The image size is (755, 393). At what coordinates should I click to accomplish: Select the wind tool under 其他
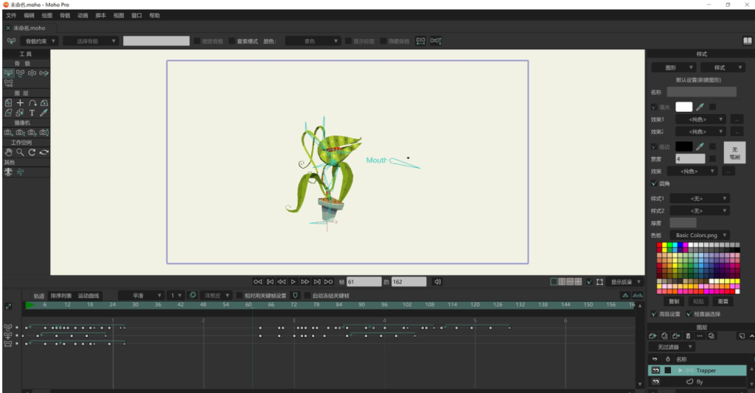pos(20,172)
